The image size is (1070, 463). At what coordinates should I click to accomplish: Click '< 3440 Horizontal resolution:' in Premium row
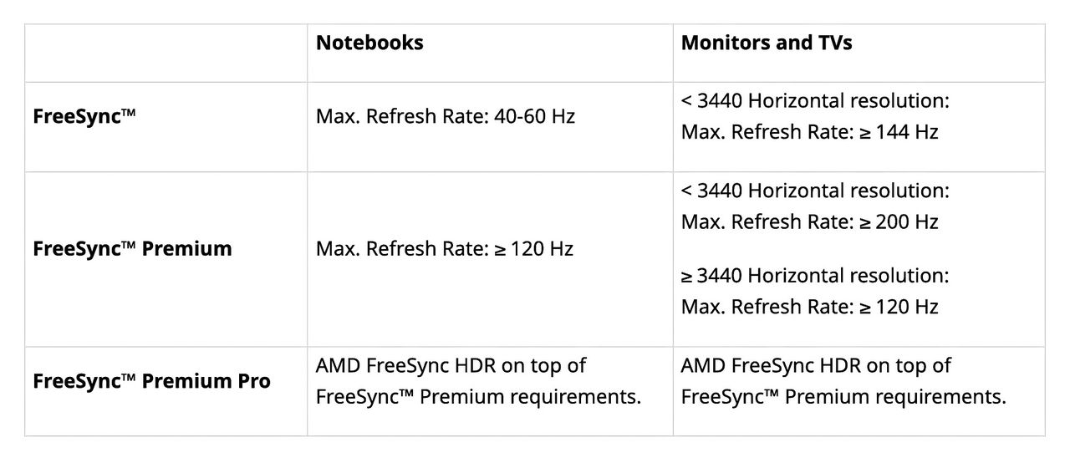[815, 191]
